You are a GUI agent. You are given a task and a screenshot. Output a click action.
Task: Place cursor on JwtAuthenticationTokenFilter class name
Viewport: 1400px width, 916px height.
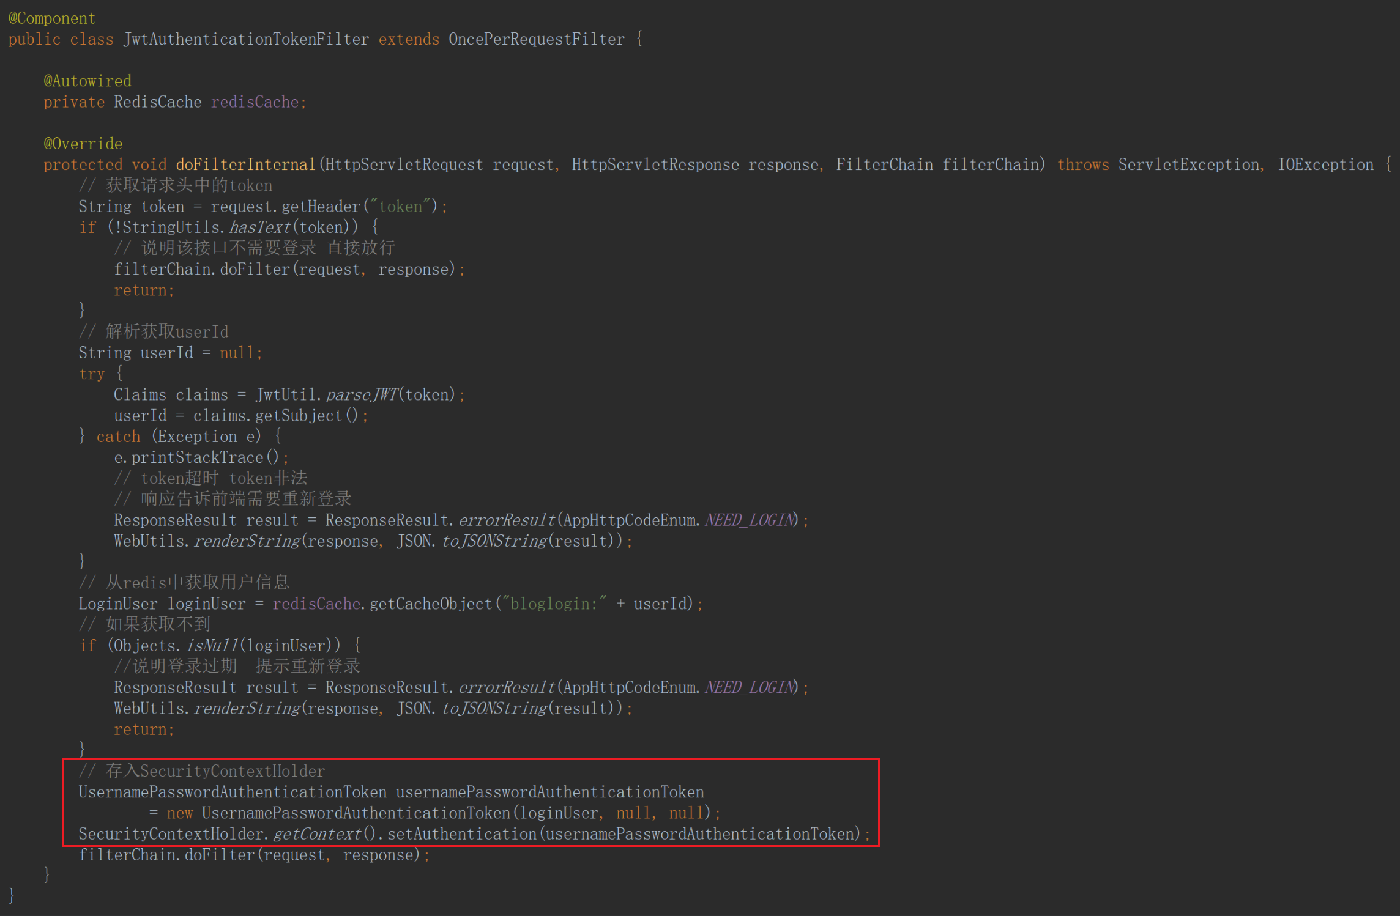click(x=246, y=39)
